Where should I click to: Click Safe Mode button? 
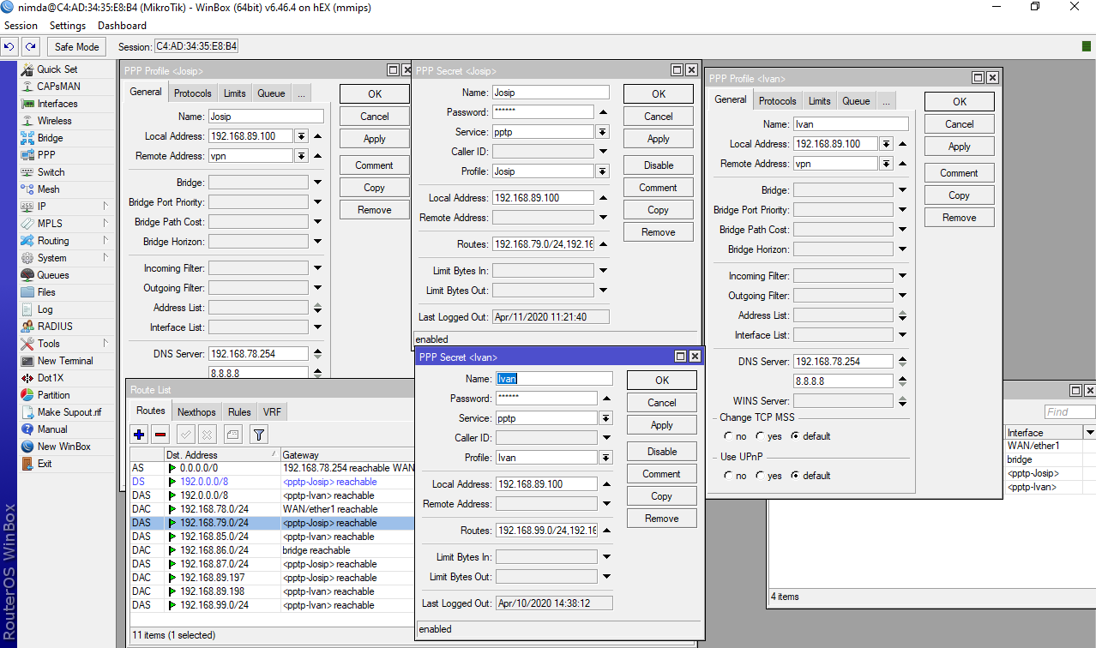point(76,47)
